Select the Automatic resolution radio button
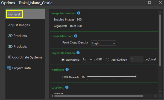The width and height of the screenshot is (164, 100). coord(63,60)
